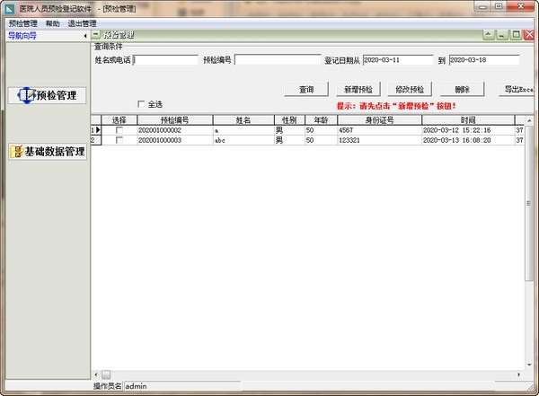Minimize the inner 预检管理 window
539x396 pixels.
click(502, 35)
